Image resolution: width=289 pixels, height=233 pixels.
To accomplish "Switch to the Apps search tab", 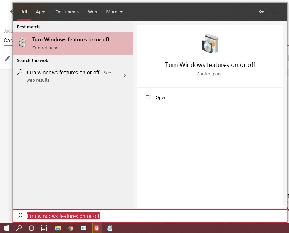I will click(x=41, y=12).
